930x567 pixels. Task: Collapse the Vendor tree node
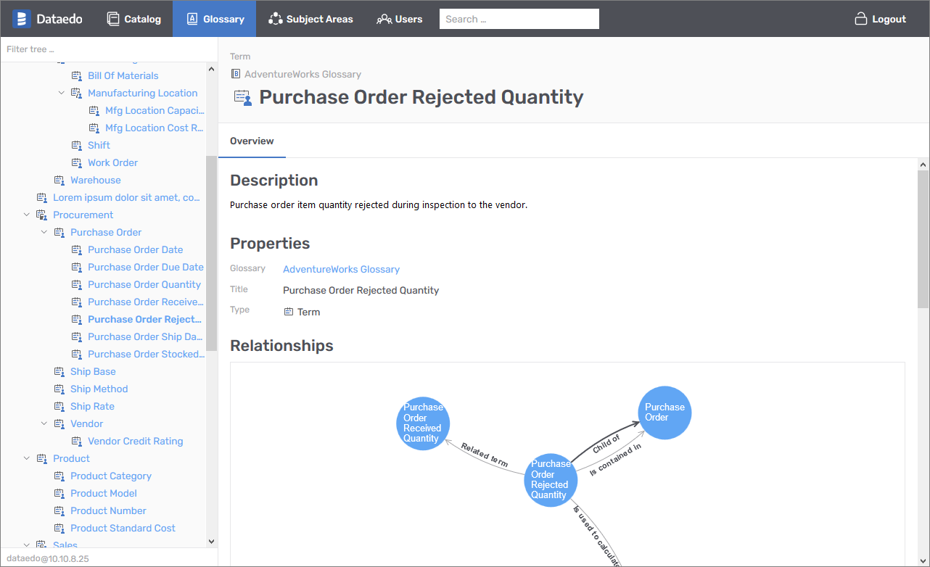tap(44, 423)
